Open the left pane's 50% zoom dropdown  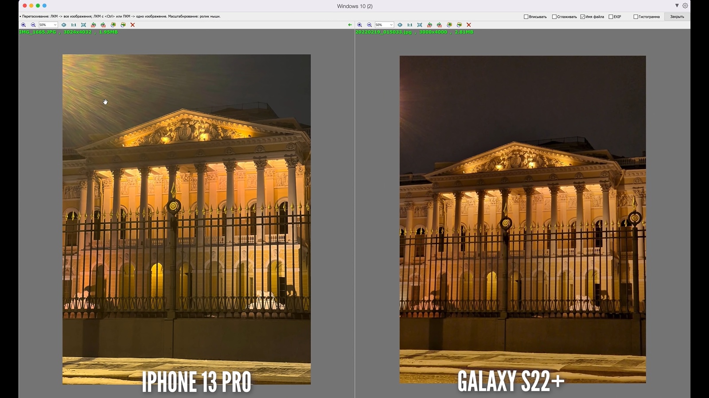48,25
